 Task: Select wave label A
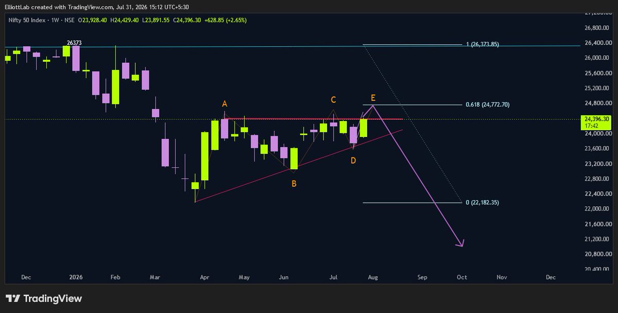tap(225, 104)
